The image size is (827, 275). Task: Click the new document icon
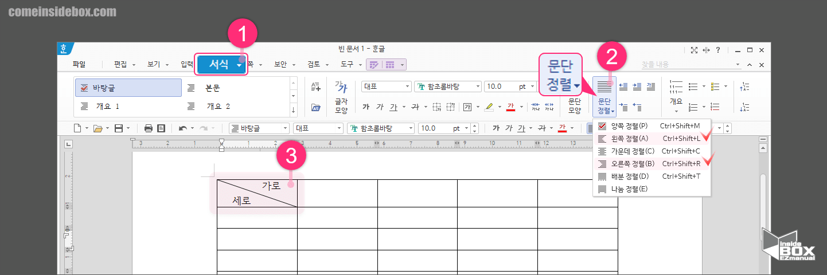pyautogui.click(x=77, y=128)
